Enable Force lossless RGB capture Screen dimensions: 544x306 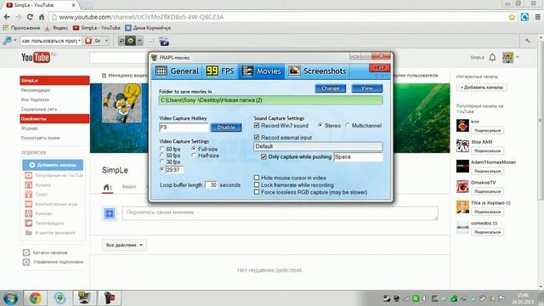(257, 192)
